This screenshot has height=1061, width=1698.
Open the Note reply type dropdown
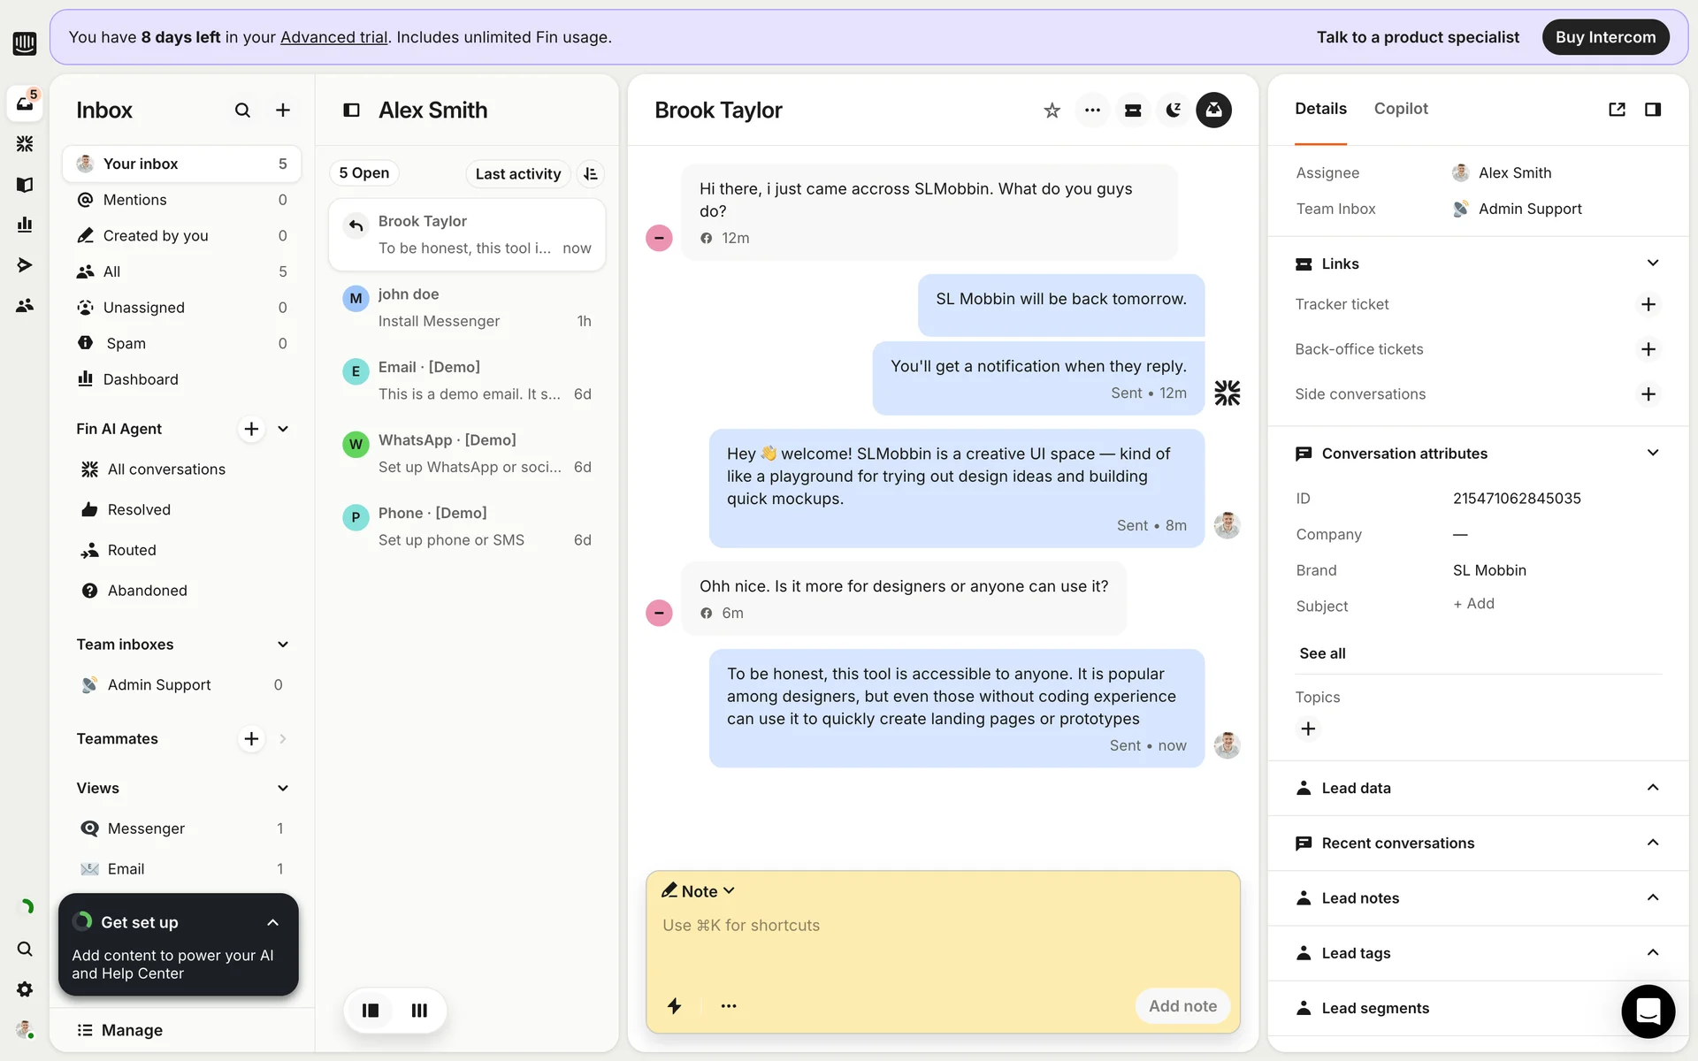[699, 891]
